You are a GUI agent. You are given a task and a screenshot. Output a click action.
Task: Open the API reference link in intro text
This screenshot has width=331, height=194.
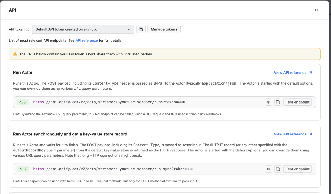click(x=87, y=40)
